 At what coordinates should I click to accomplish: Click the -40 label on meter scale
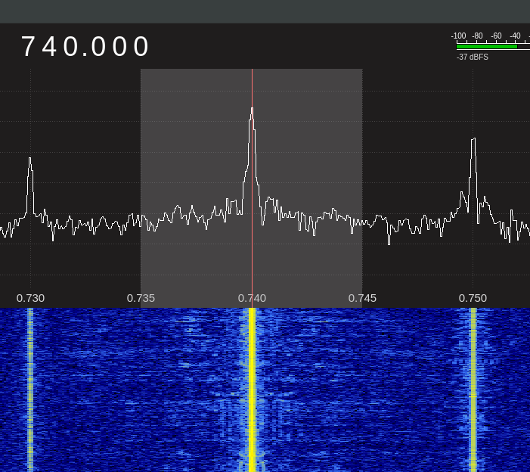pyautogui.click(x=515, y=36)
